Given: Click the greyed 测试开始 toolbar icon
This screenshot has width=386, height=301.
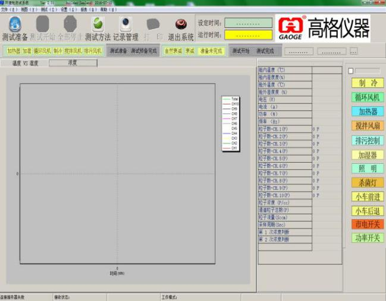Looking at the screenshot, I should (43, 24).
